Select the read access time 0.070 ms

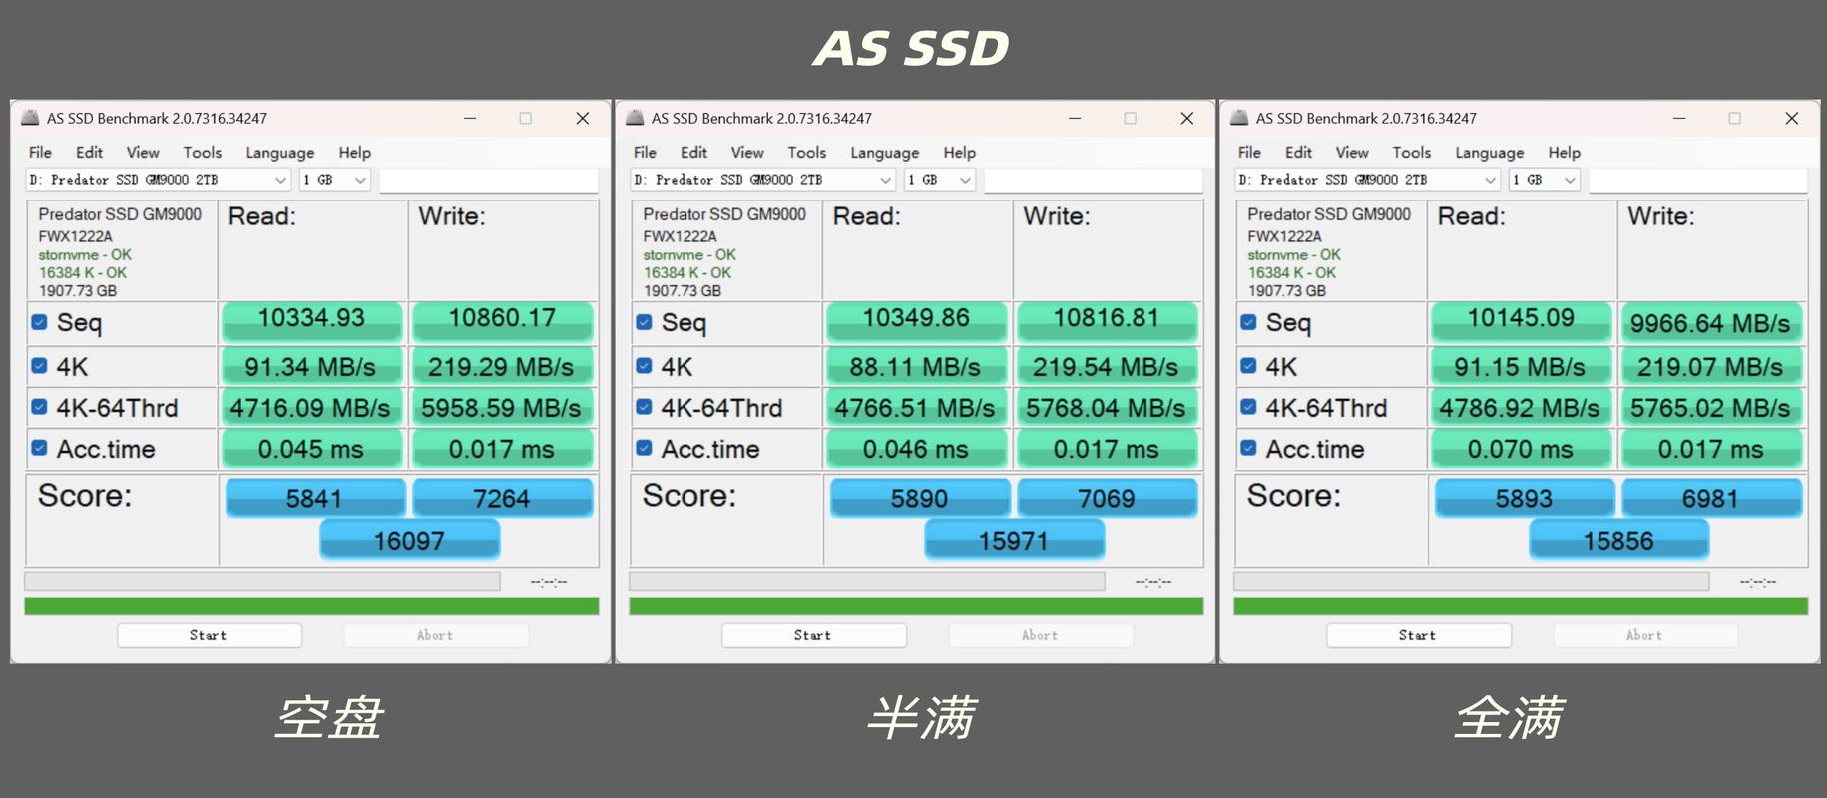[x=1521, y=448]
